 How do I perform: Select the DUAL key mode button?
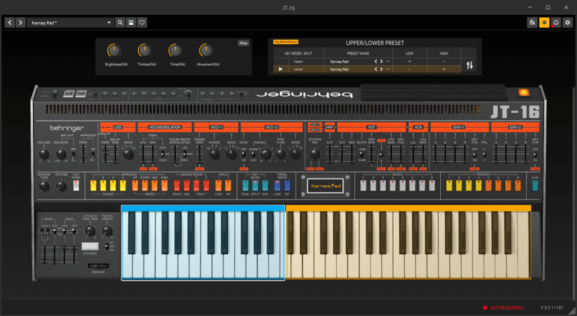pos(246,185)
